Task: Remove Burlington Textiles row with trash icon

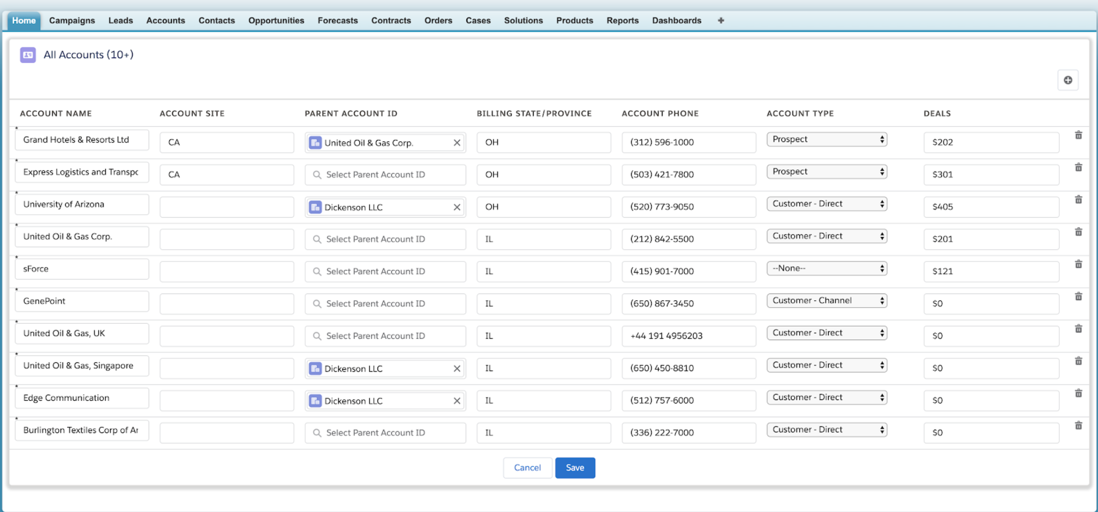Action: click(1078, 426)
